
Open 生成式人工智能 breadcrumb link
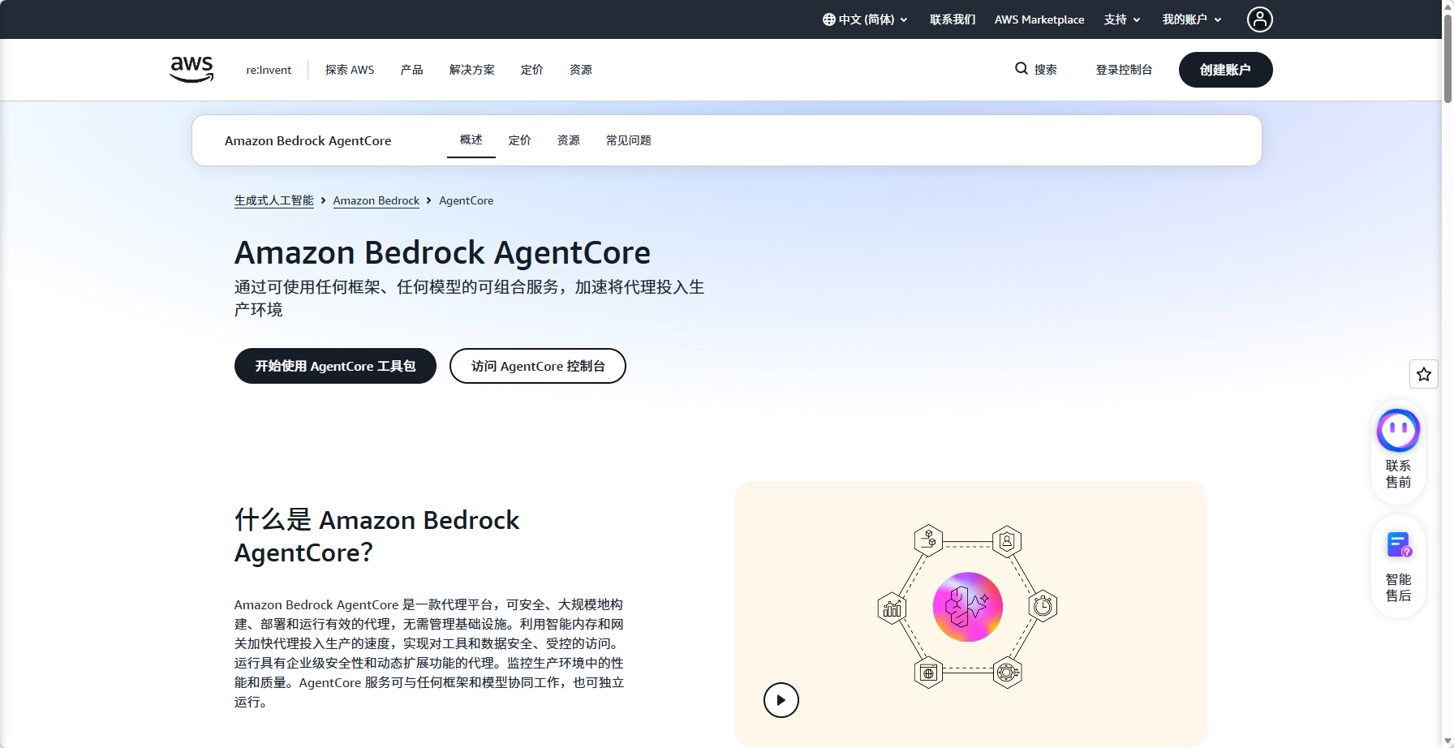(273, 200)
